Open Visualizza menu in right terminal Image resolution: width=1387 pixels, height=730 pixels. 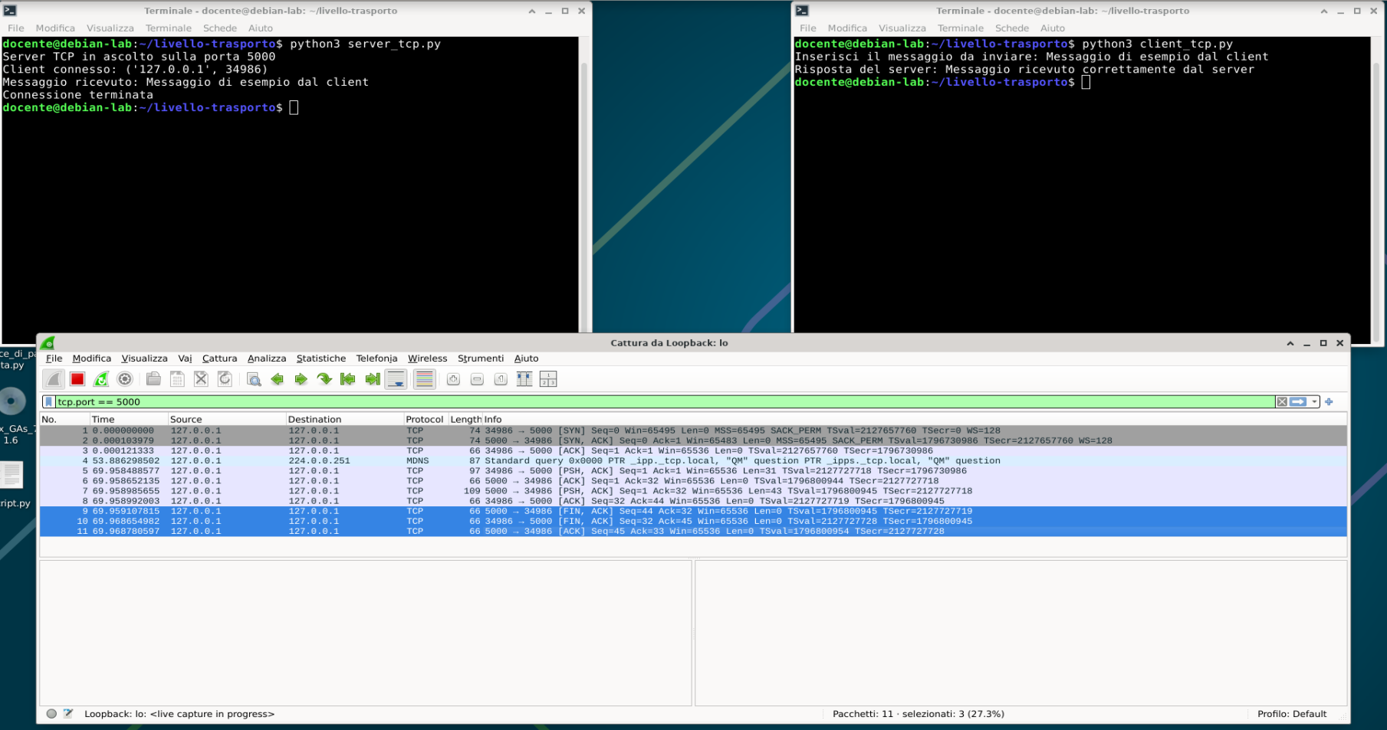tap(902, 28)
